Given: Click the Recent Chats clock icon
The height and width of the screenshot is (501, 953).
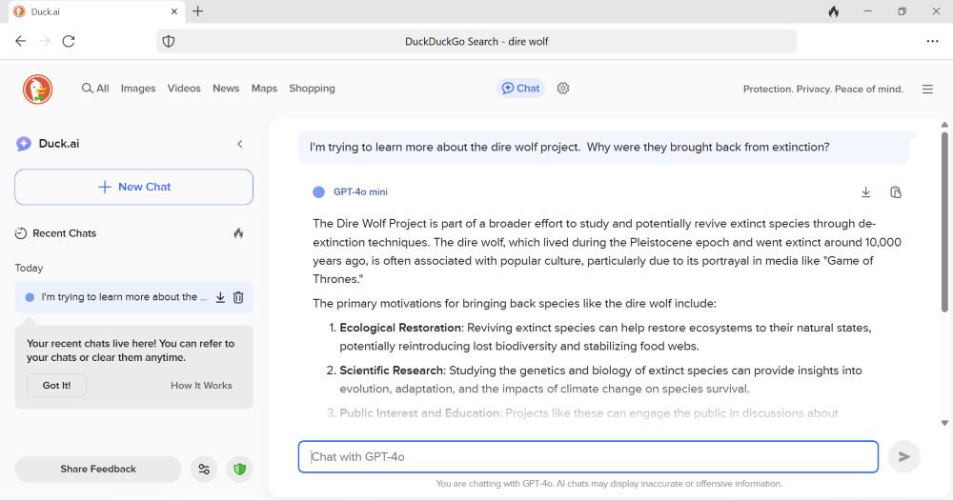Looking at the screenshot, I should coord(21,233).
